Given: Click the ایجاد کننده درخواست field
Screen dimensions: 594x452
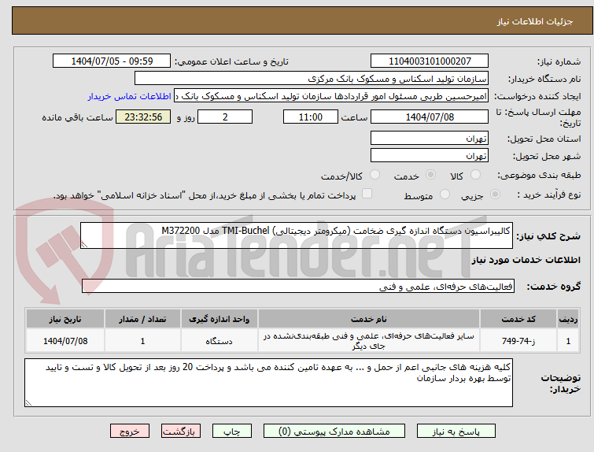Looking at the screenshot, I should (x=331, y=96).
